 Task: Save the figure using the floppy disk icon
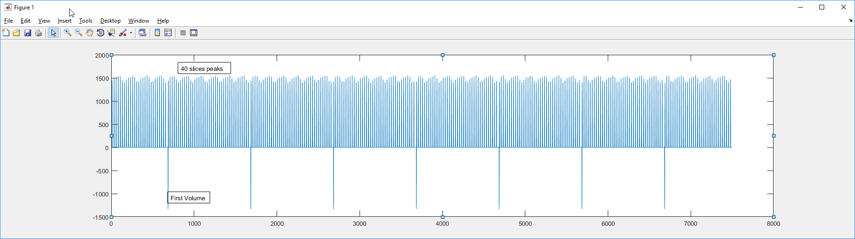pos(27,33)
